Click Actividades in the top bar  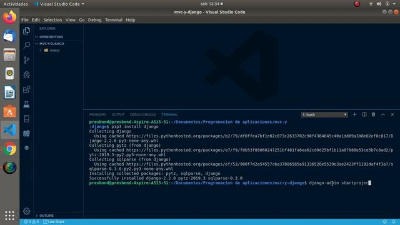point(16,4)
